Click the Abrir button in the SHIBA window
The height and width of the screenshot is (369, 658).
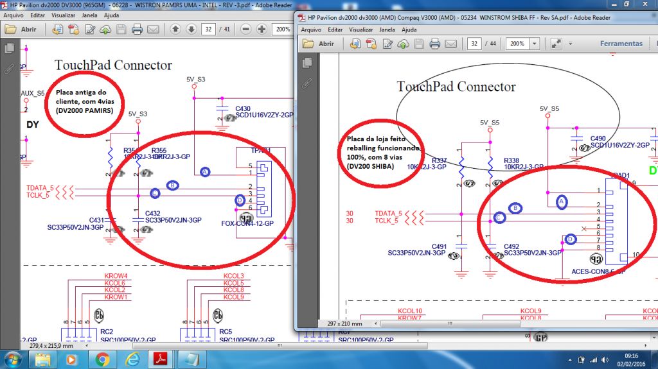(319, 44)
